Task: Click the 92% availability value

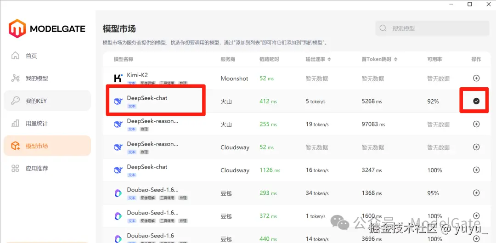Action: pyautogui.click(x=433, y=102)
